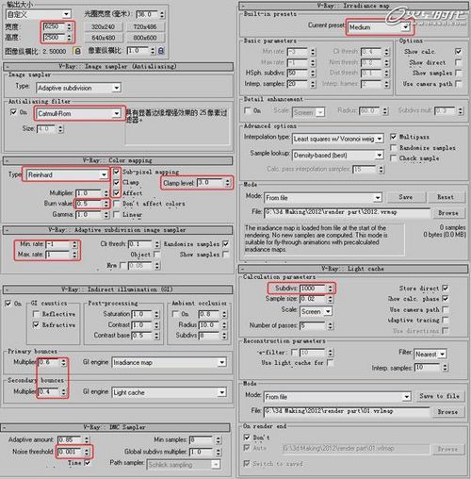Screen dimensions: 471x479
Task: Toggle Multipass checkbox
Action: [x=393, y=137]
